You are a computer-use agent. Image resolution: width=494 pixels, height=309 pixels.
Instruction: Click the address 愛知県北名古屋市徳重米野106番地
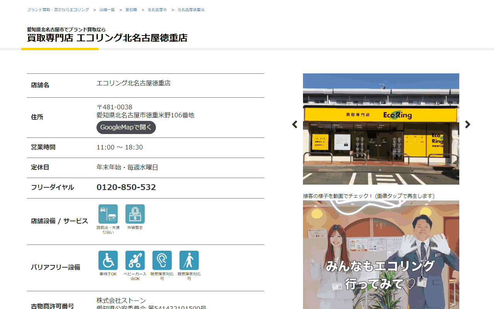(x=145, y=115)
